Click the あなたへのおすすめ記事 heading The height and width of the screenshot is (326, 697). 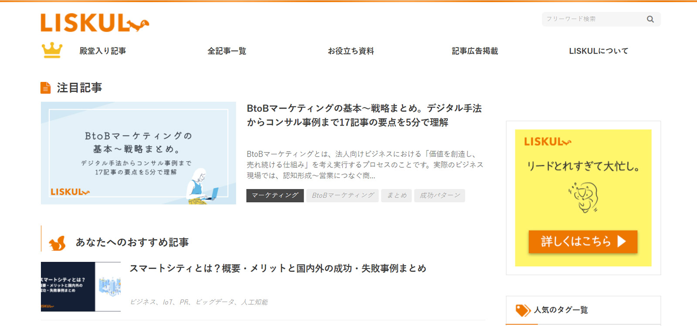point(132,242)
